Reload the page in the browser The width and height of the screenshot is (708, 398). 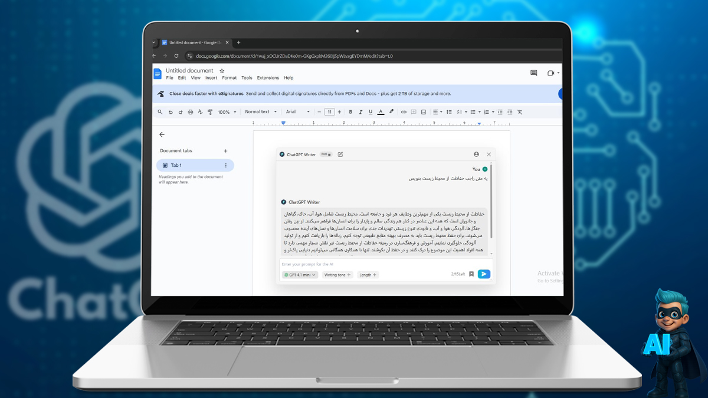coord(178,56)
